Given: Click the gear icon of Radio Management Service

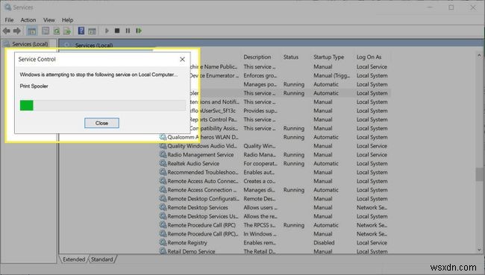Looking at the screenshot, I should [163, 154].
